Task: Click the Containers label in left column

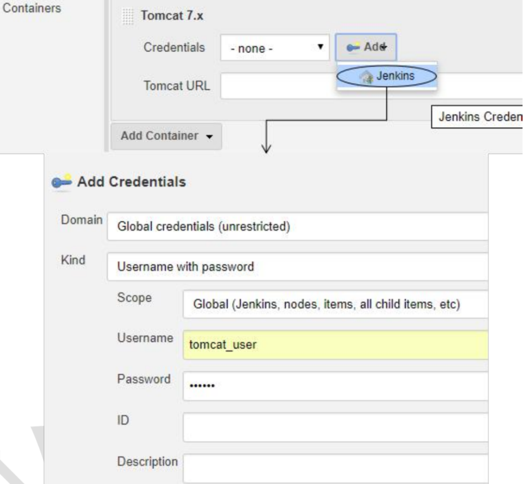Action: [32, 8]
